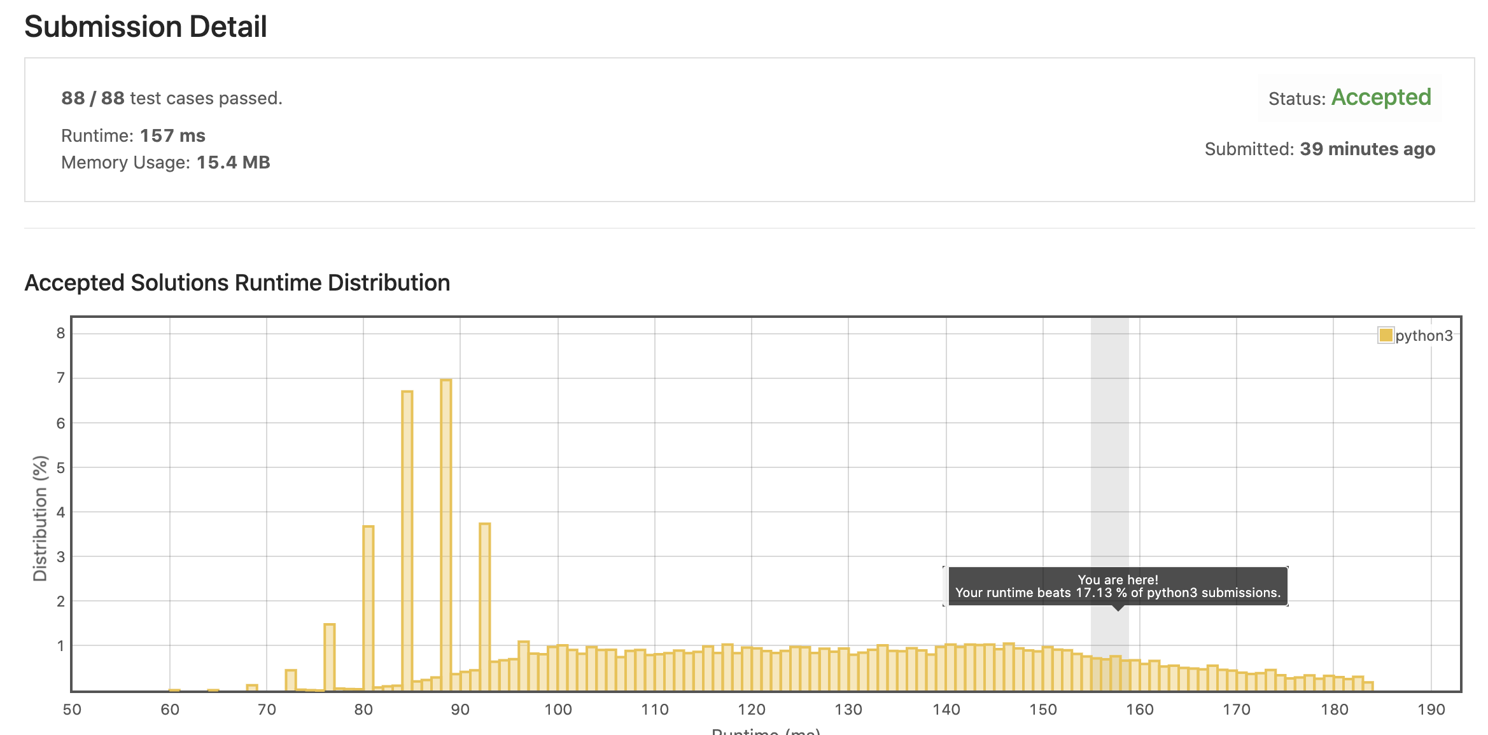The image size is (1488, 735).
Task: Click the python3 legend color swatch
Action: pyautogui.click(x=1385, y=335)
